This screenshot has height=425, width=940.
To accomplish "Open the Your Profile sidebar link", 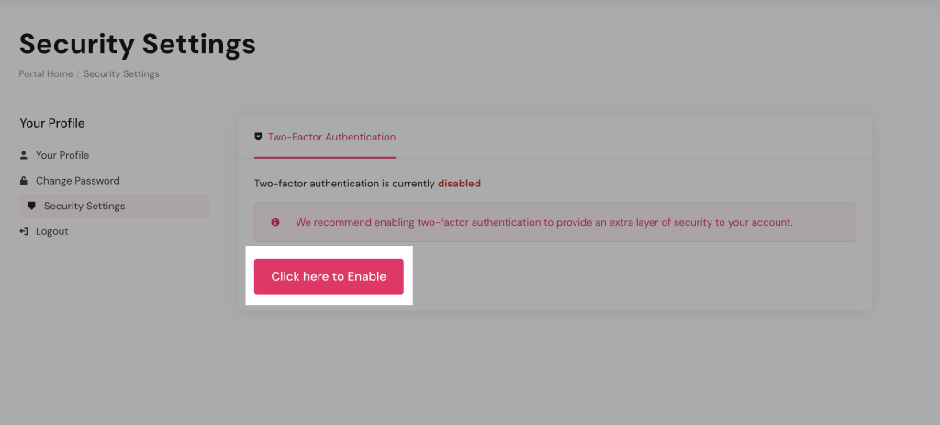I will pos(62,155).
